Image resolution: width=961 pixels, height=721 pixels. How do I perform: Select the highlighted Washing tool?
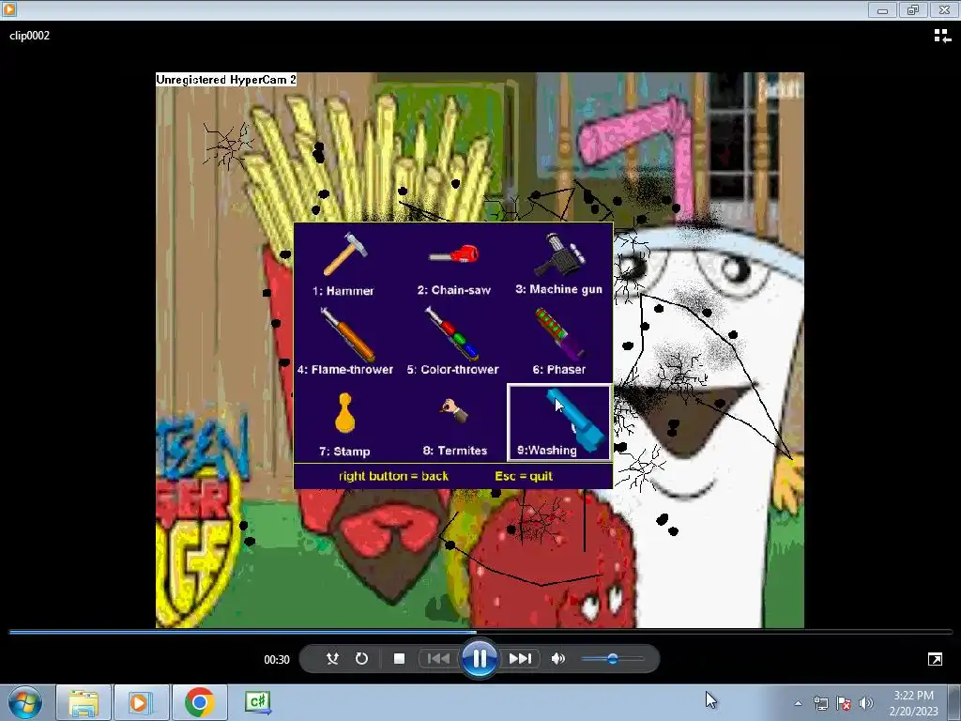(559, 422)
